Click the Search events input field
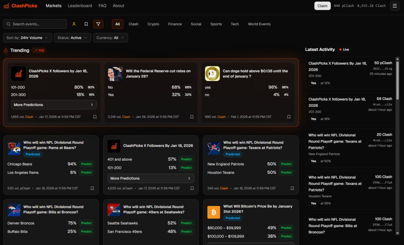This screenshot has width=404, height=245. click(x=38, y=24)
